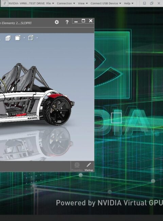Open eDrawings help question mark

click(x=67, y=22)
